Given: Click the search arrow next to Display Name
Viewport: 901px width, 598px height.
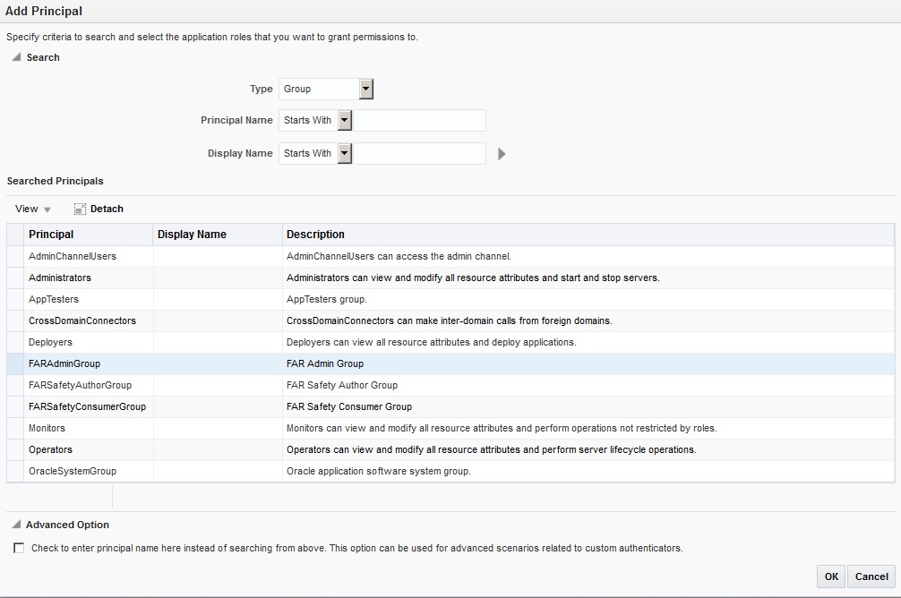Looking at the screenshot, I should pos(502,153).
